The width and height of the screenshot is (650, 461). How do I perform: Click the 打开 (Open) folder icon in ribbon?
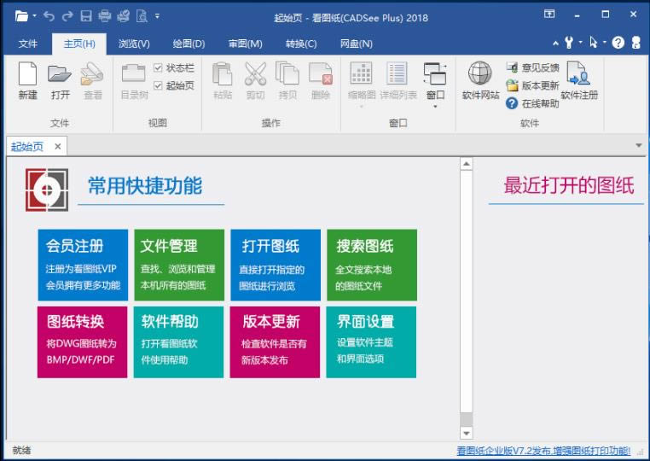60,74
